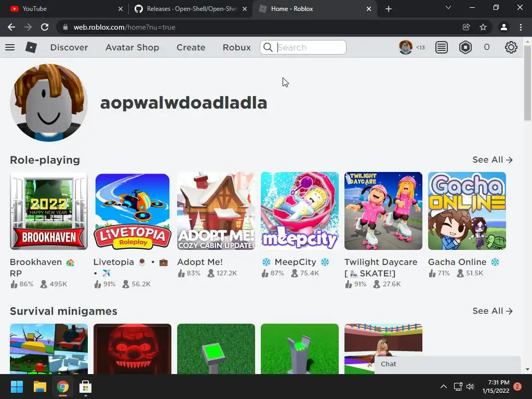The height and width of the screenshot is (399, 532).
Task: Open the Brookhaven game thumbnail
Action: click(x=49, y=211)
